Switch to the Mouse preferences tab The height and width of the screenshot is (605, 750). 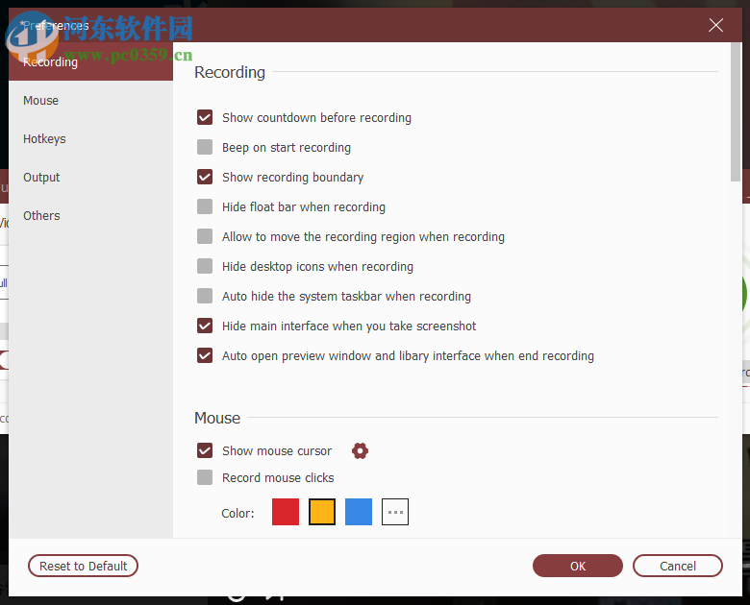(91, 101)
